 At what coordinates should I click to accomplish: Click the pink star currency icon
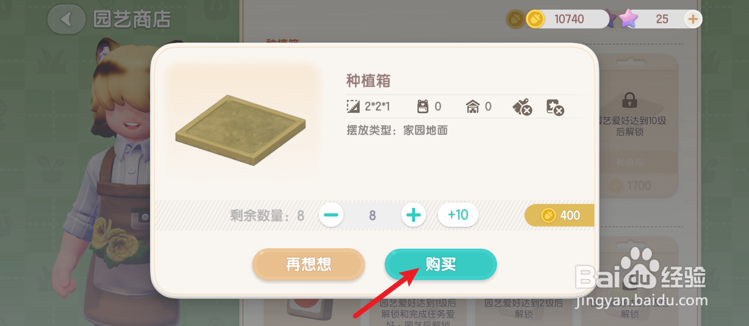(x=628, y=19)
